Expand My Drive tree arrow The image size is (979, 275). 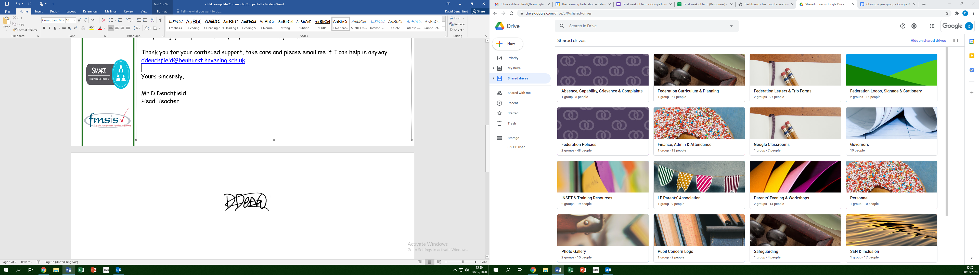click(493, 68)
